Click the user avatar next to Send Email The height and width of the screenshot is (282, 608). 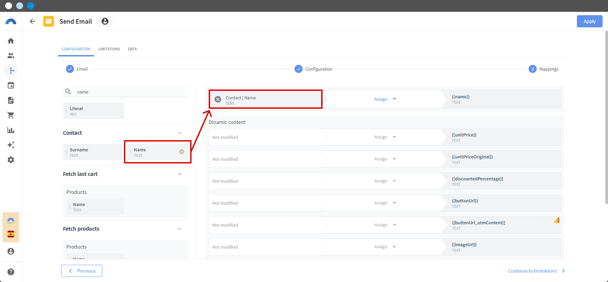point(105,21)
